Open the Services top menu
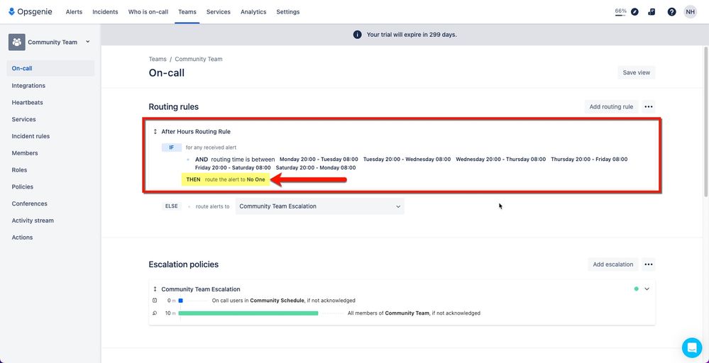Viewport: 709px width, 363px height. click(x=219, y=12)
